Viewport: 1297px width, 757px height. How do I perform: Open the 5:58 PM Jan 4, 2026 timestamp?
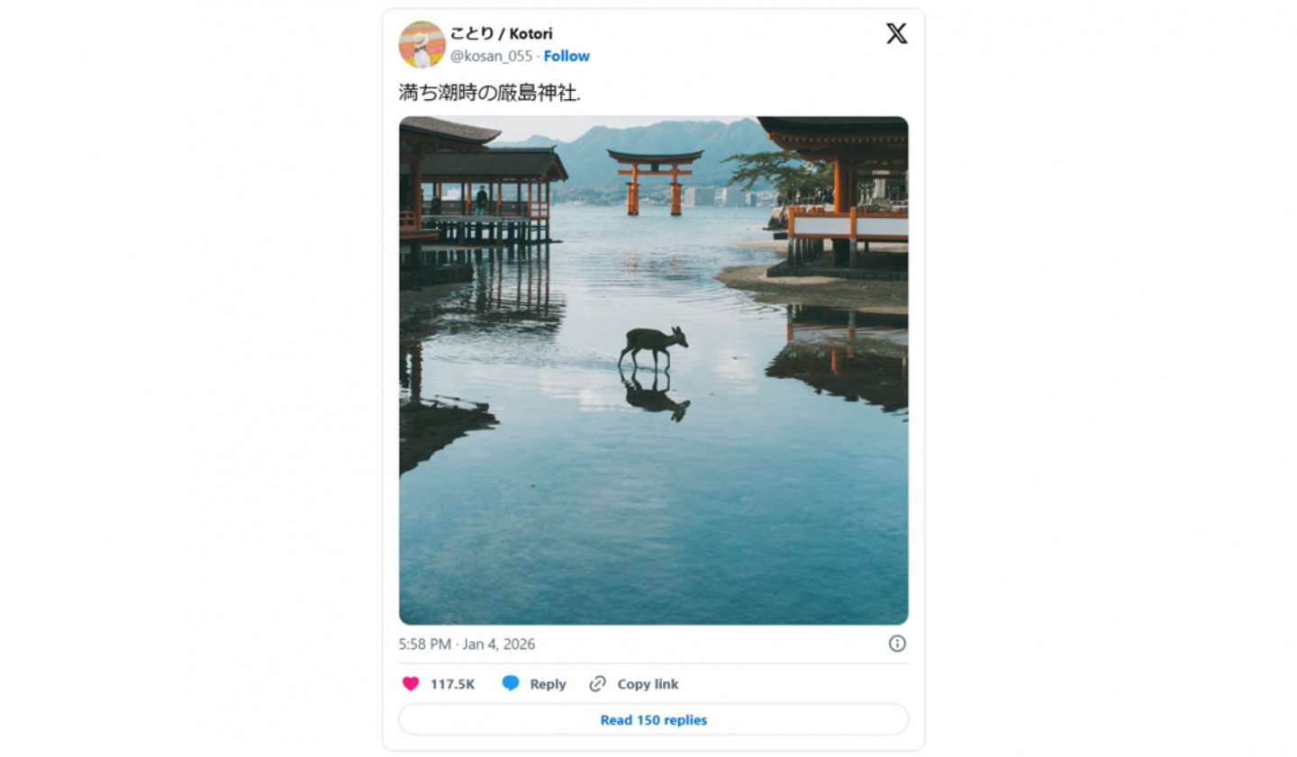point(467,644)
